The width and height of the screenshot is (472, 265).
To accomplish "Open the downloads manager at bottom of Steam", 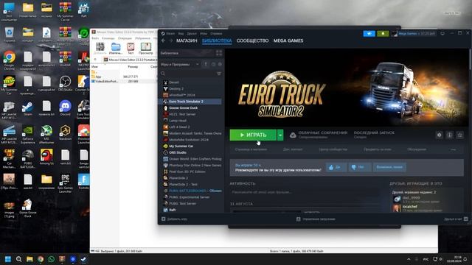I will 316,219.
